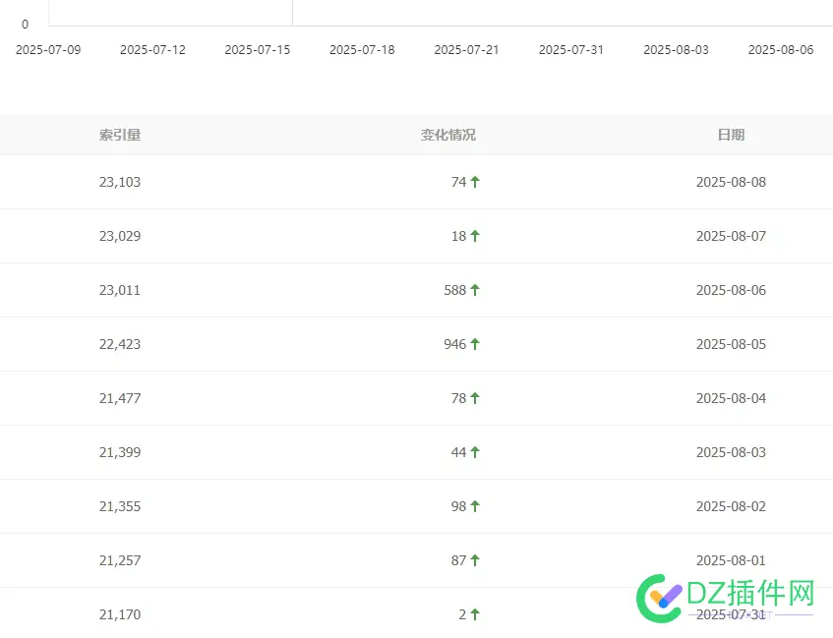Click the up arrow beside the 588 increase
The width and height of the screenshot is (833, 638).
click(473, 290)
